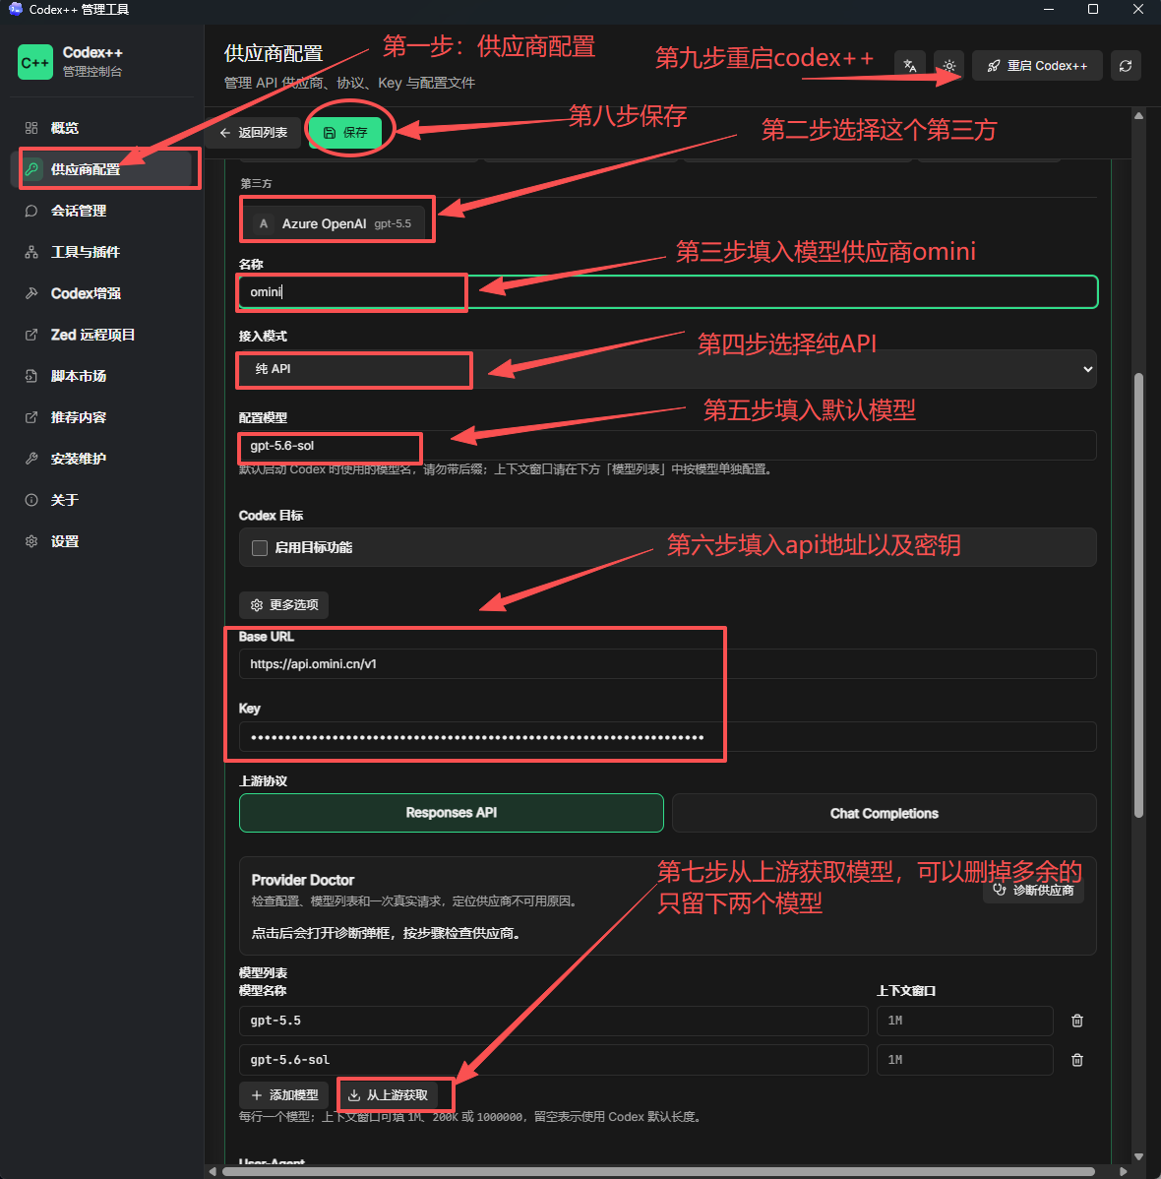This screenshot has width=1161, height=1179.
Task: Select 供应商配置 in the sidebar
Action: coord(102,169)
